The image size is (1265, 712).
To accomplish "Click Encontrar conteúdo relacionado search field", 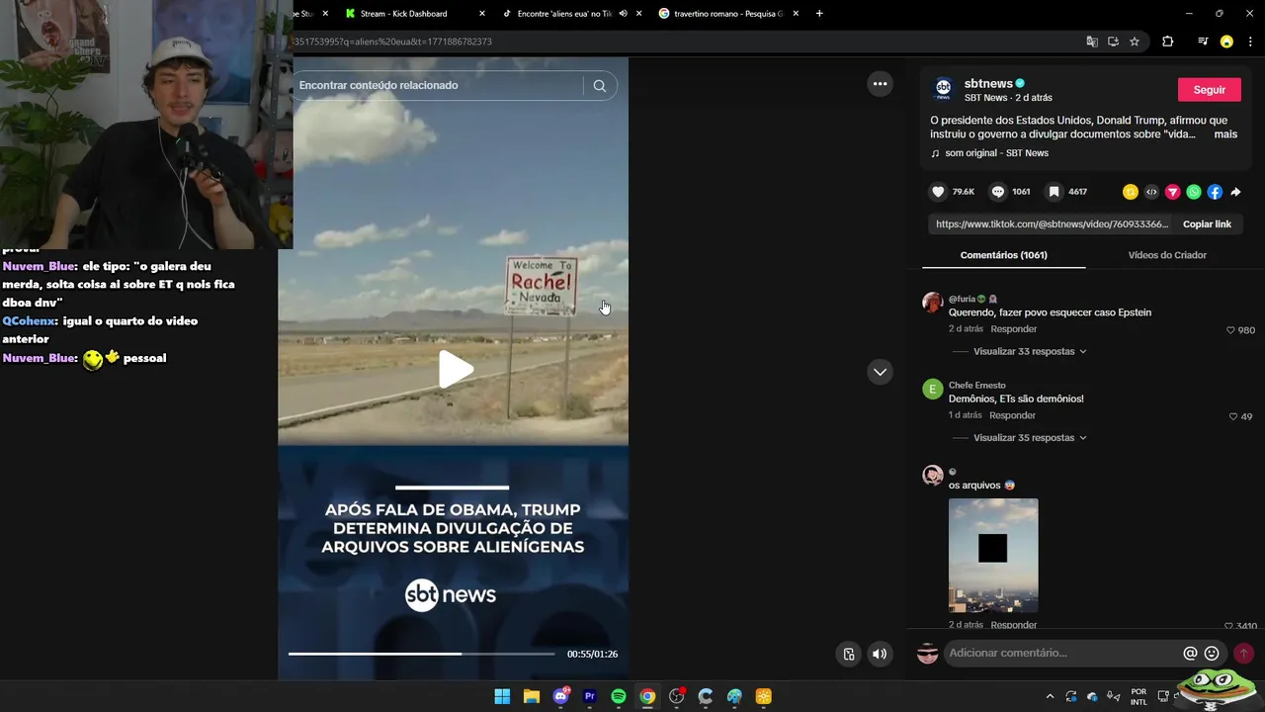I will click(x=438, y=86).
